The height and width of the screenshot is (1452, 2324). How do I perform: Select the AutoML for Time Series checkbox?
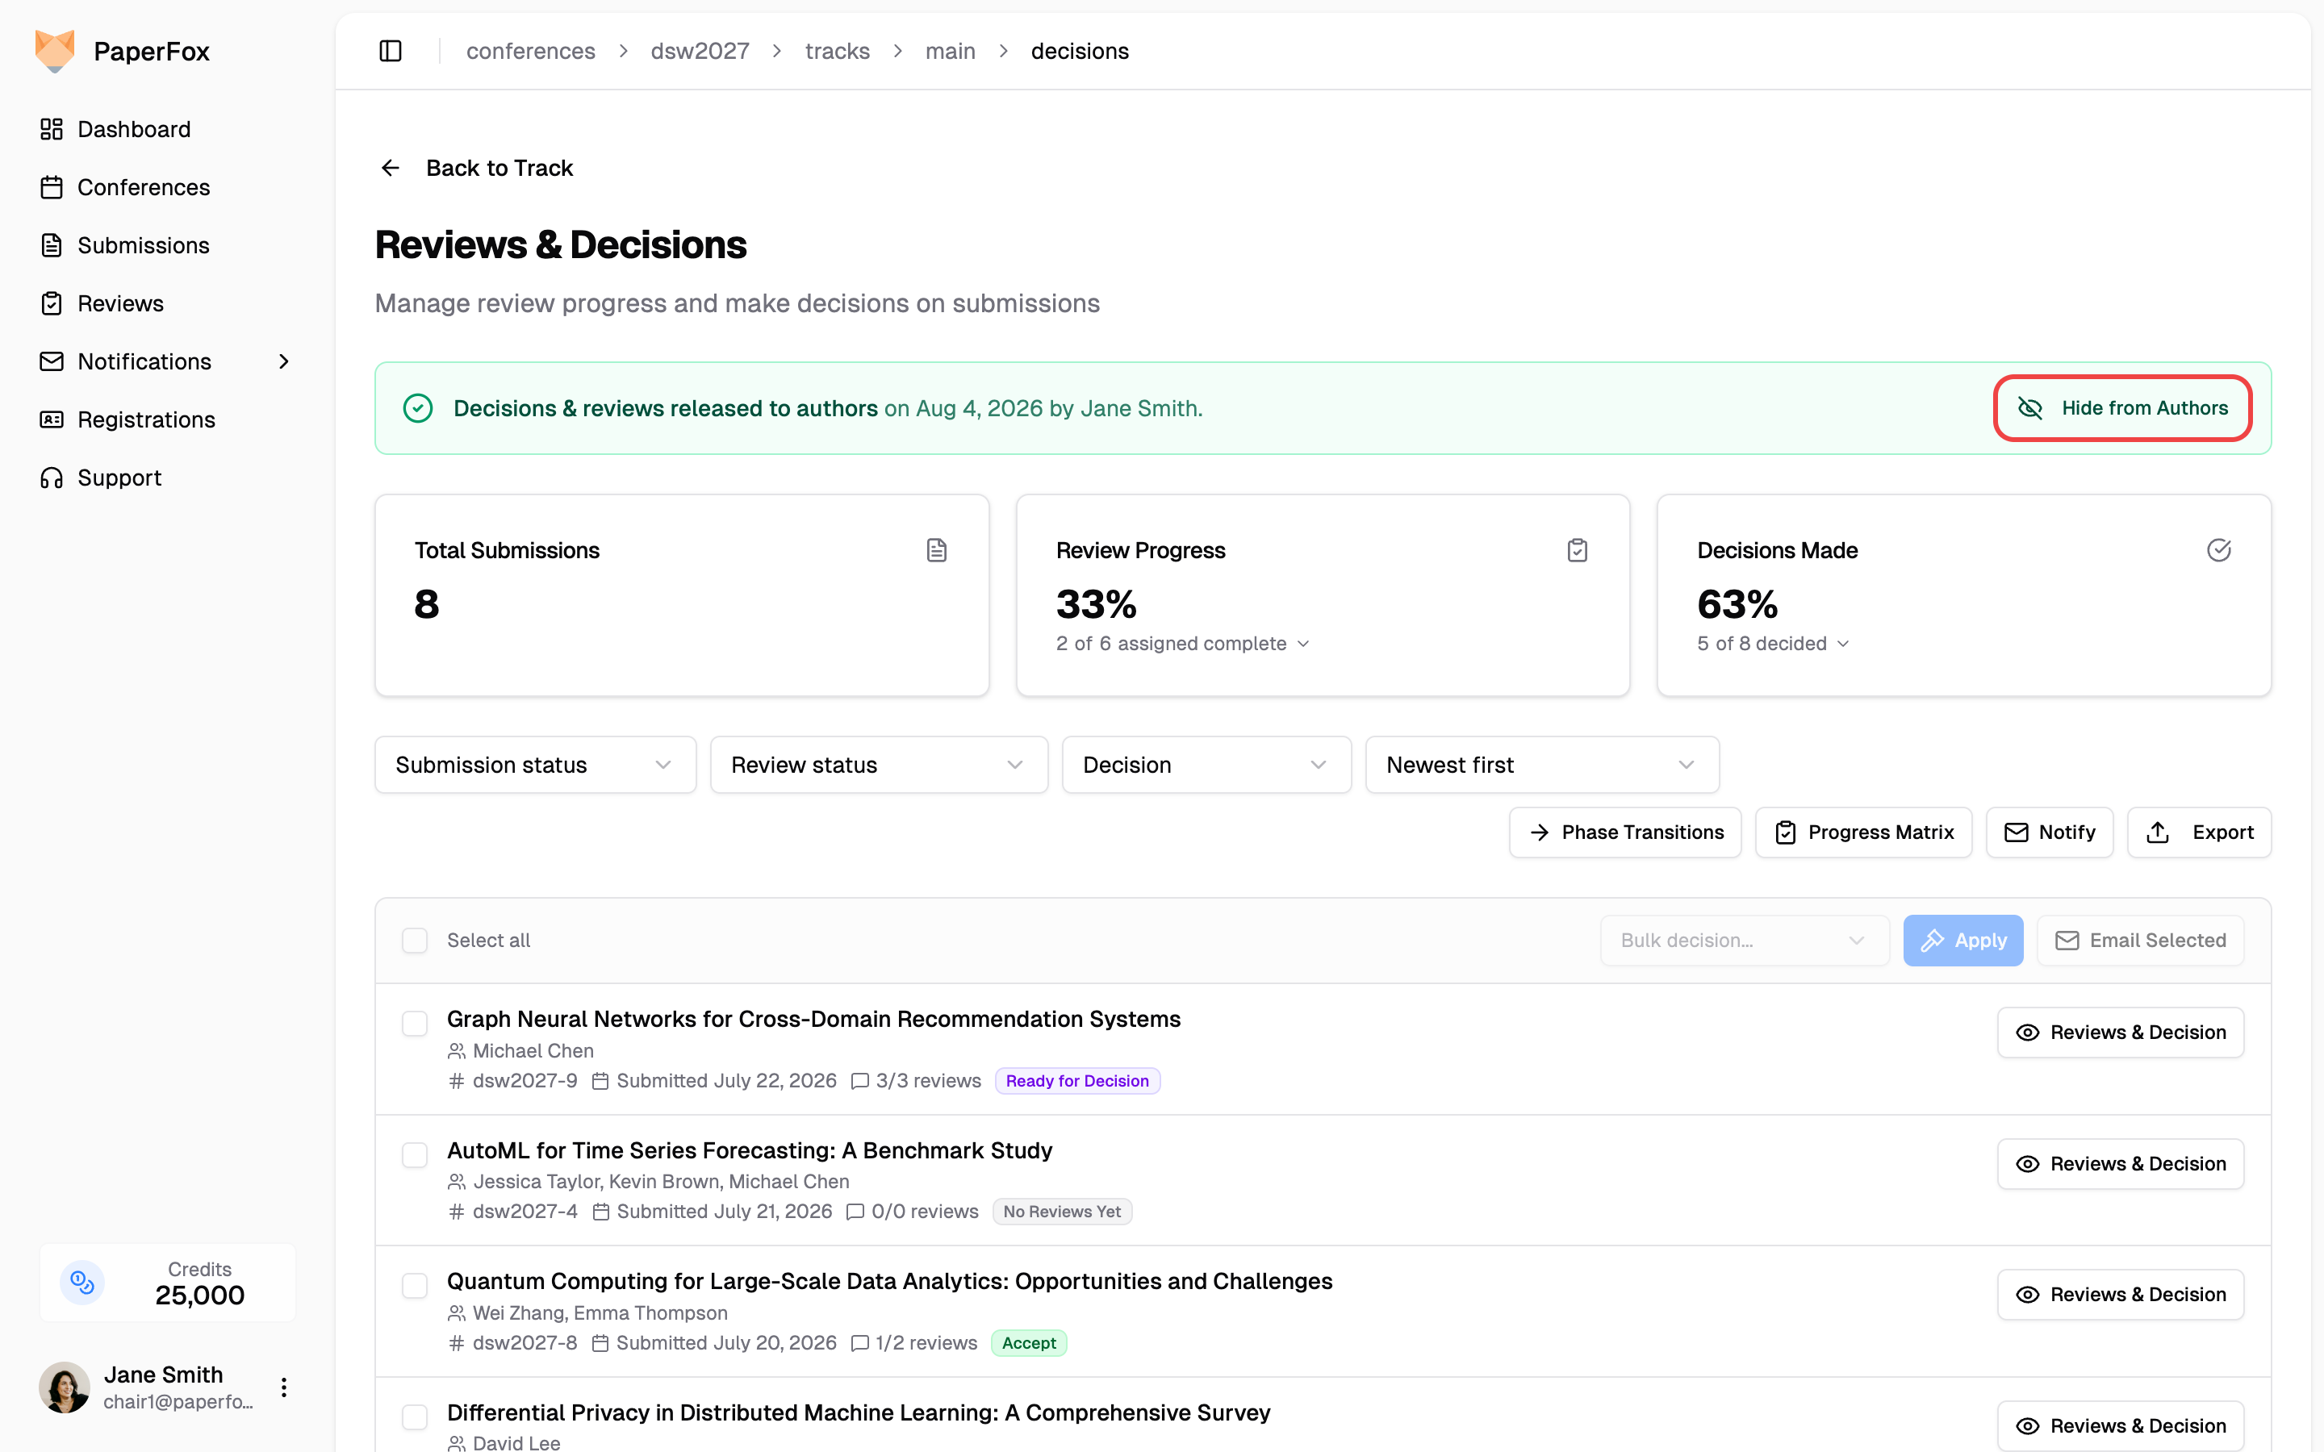click(x=415, y=1154)
